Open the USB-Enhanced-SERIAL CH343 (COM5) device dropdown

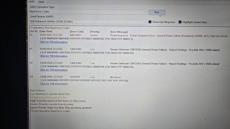coord(88,22)
